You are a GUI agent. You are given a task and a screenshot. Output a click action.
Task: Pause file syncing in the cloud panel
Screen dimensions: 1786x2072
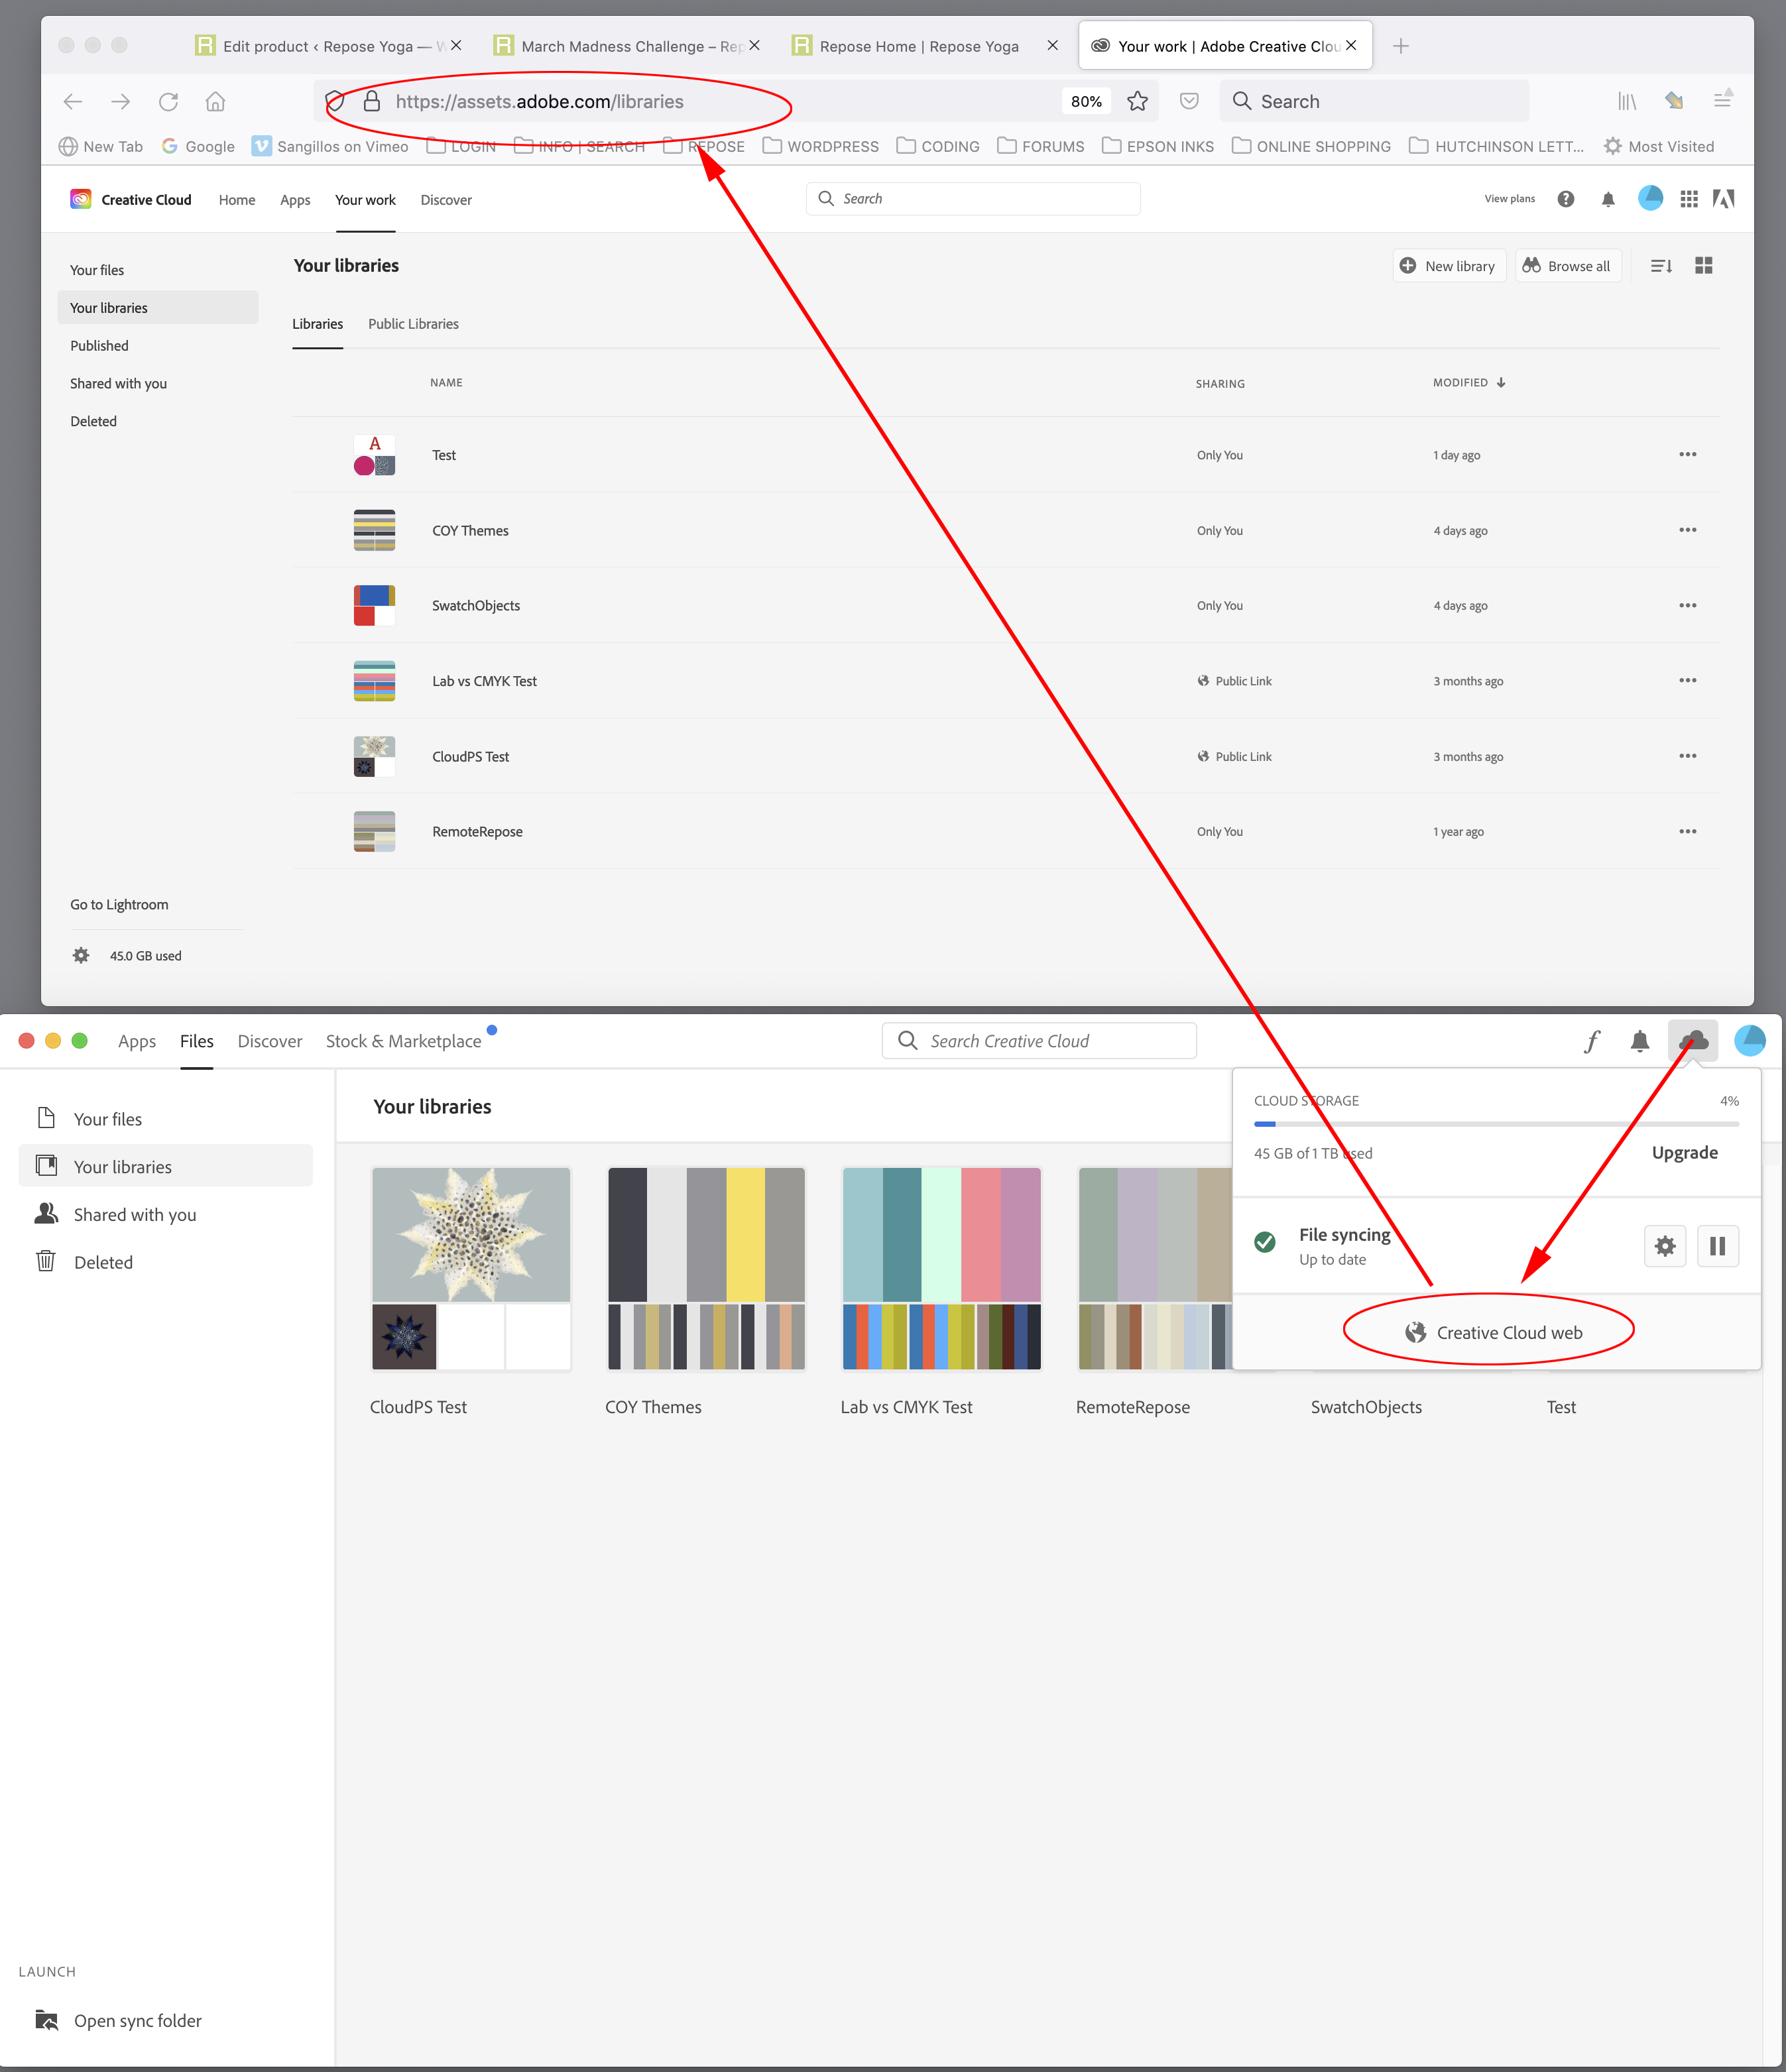coord(1718,1246)
